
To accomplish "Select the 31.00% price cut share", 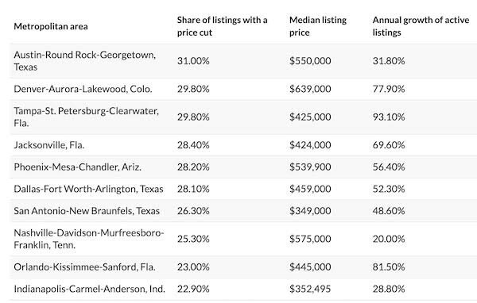I will 193,61.
